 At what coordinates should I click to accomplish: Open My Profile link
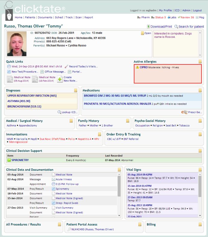point(165,11)
